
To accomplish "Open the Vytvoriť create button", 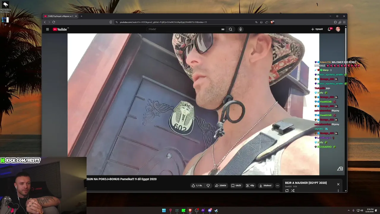I will click(x=317, y=29).
